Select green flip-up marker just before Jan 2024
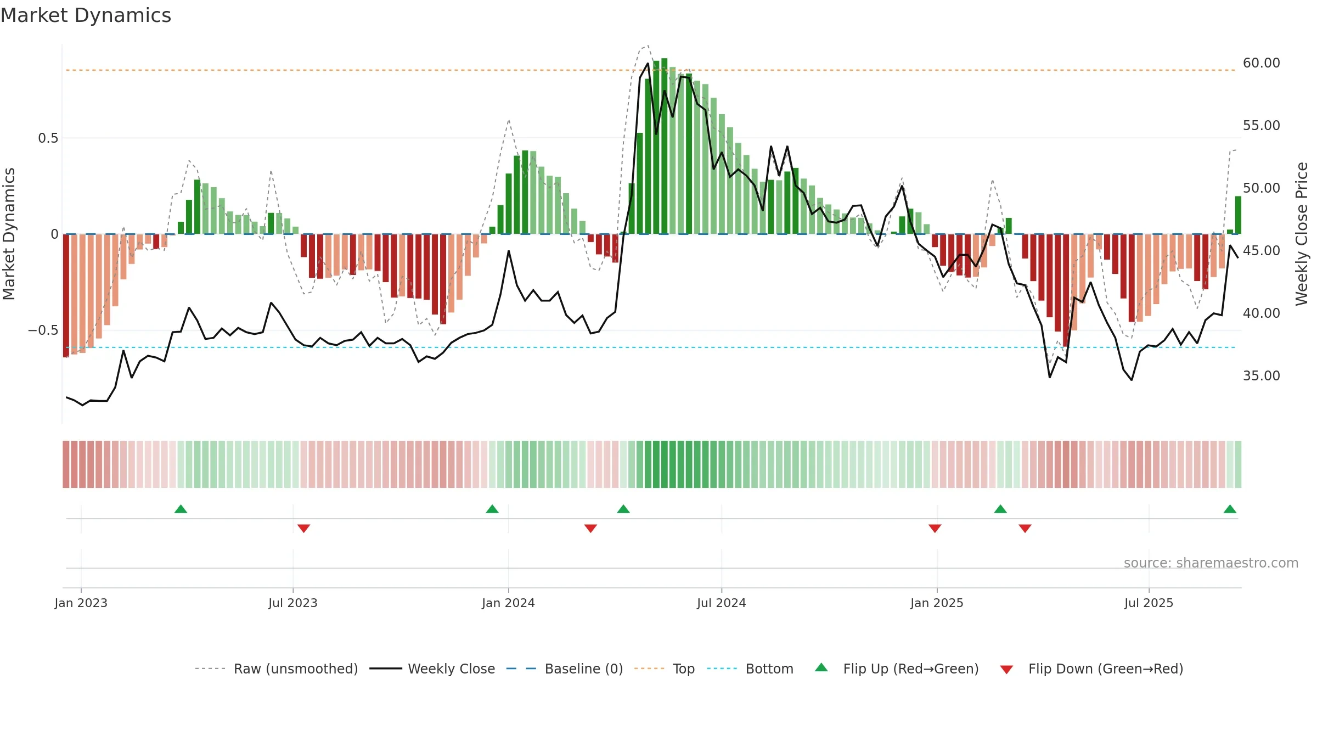The height and width of the screenshot is (741, 1317). (492, 509)
